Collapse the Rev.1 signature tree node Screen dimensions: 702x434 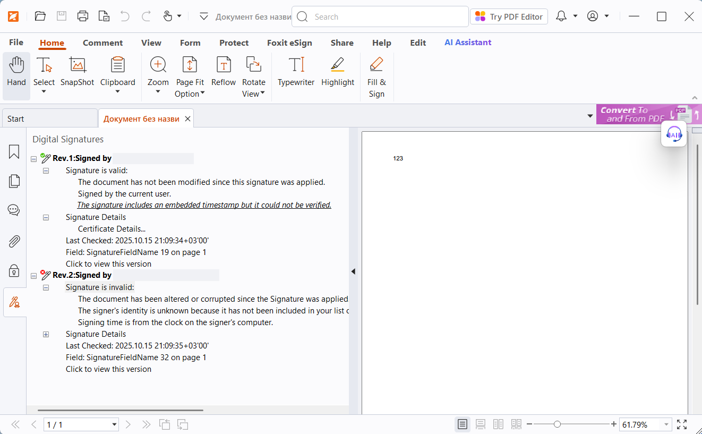[x=34, y=159]
